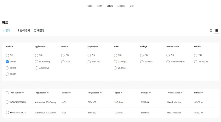Viewport: 221px width, 122px height.
Task: Sort by Density column header
Action: point(66,93)
